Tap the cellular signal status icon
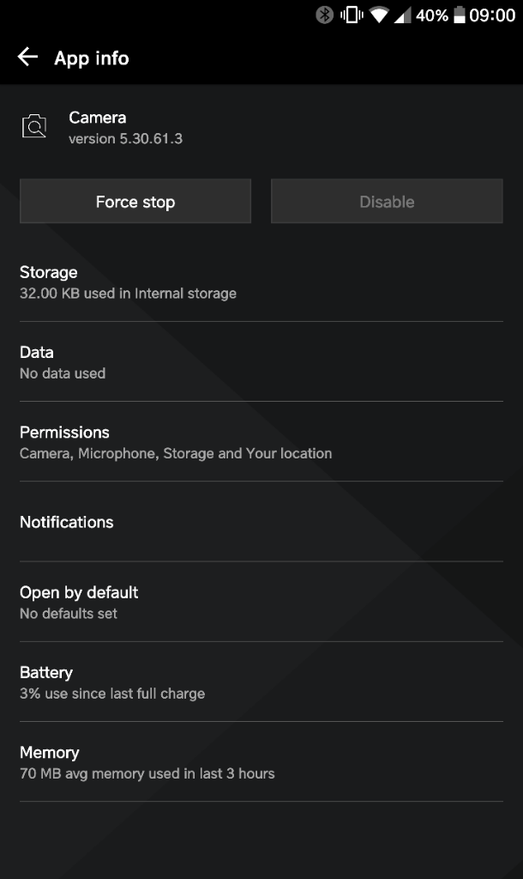Screen dimensions: 523x879 click(403, 15)
